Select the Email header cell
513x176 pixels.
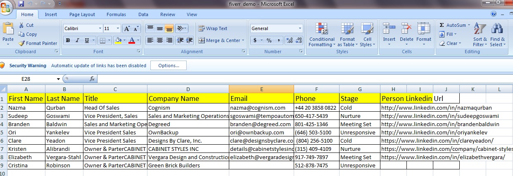pos(261,99)
